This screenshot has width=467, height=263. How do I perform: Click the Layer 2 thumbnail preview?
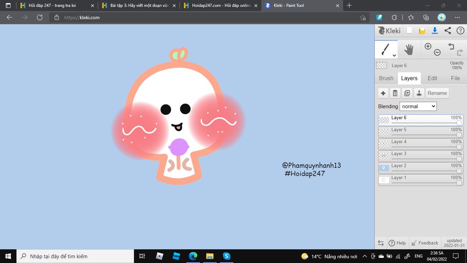coord(384,168)
